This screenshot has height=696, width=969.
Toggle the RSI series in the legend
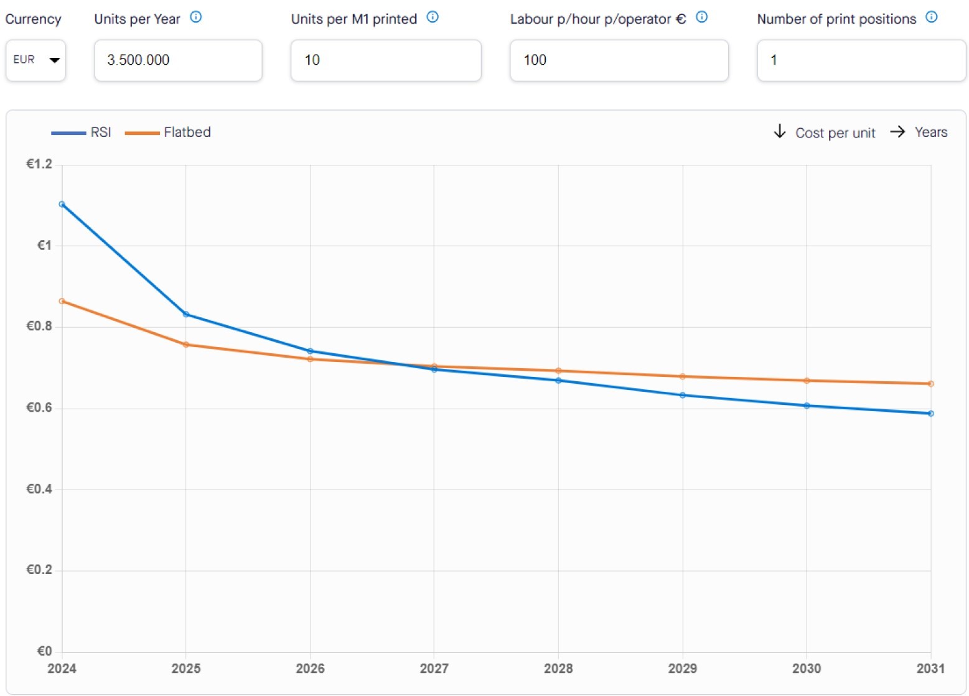(x=101, y=132)
